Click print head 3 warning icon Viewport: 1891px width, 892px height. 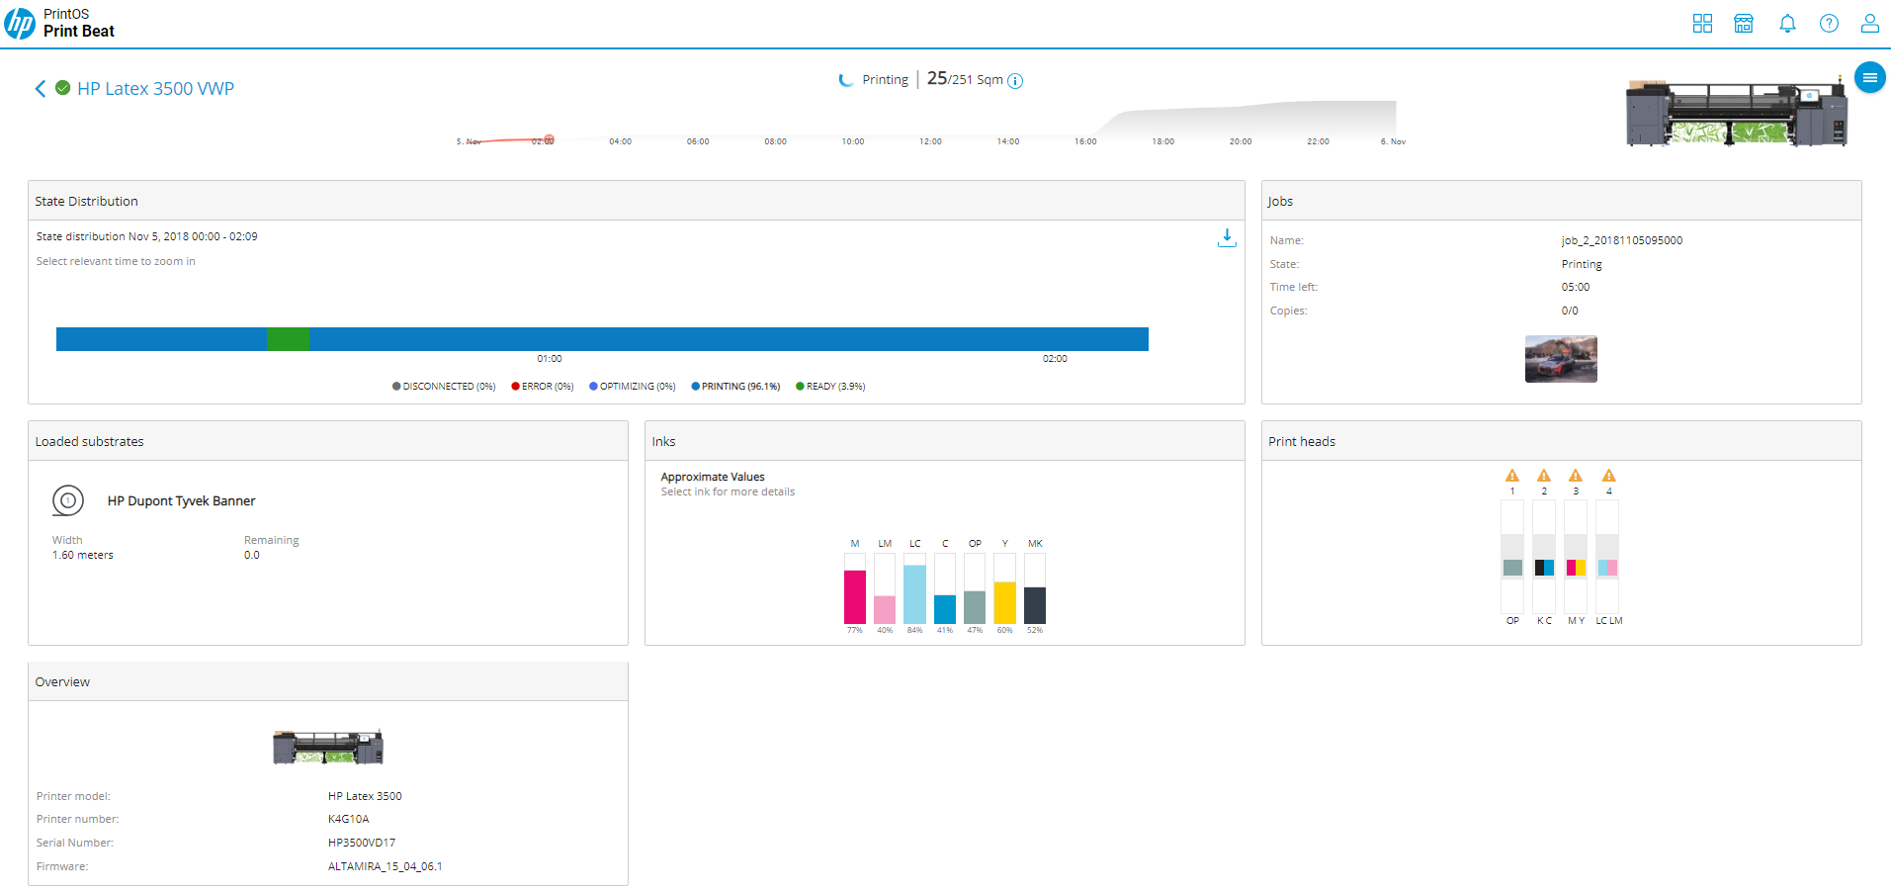[x=1576, y=476]
